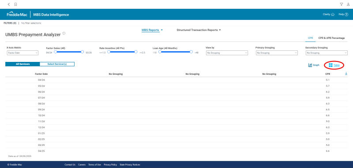Select the 02/25 factor date row
Viewport: 353px width, 168px height.
coord(176,139)
